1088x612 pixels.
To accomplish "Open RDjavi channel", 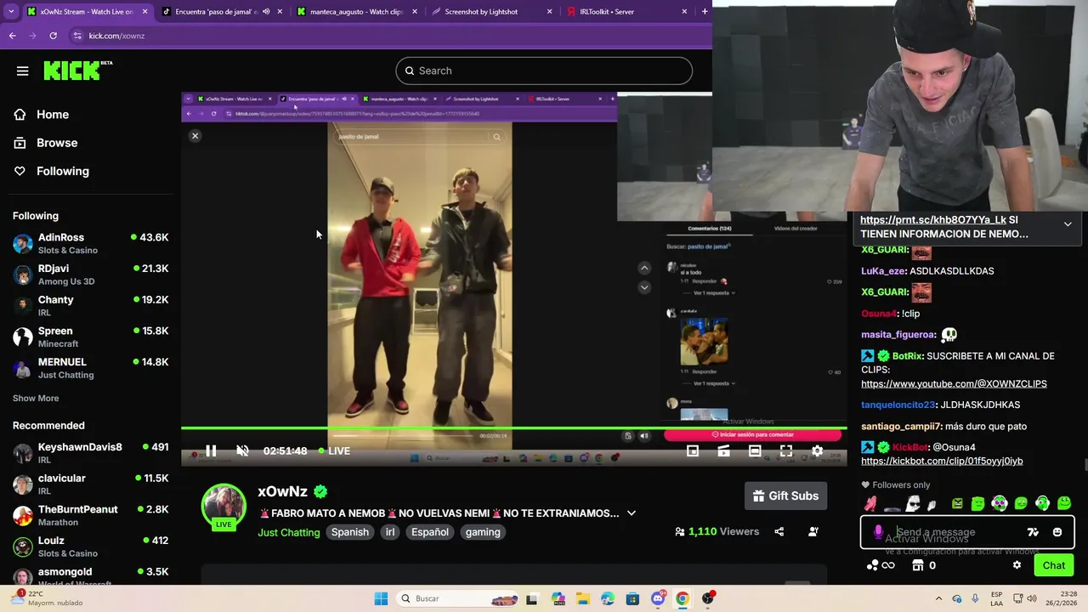I will pyautogui.click(x=89, y=275).
